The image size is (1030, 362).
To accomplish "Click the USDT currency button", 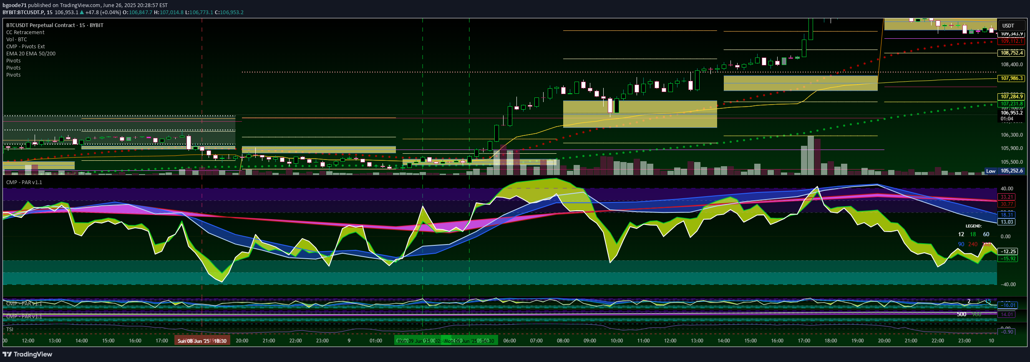I will pos(1011,25).
